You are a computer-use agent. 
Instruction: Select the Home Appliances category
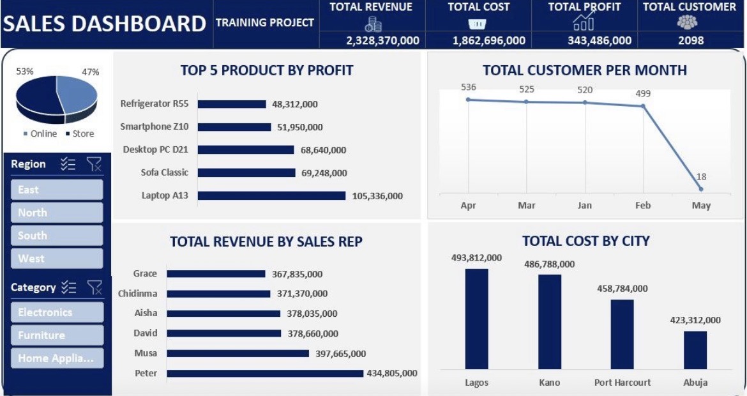[57, 358]
